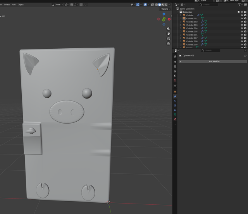The width and height of the screenshot is (248, 214).
Task: Open the Object menu in viewport header
Action: (x=21, y=5)
